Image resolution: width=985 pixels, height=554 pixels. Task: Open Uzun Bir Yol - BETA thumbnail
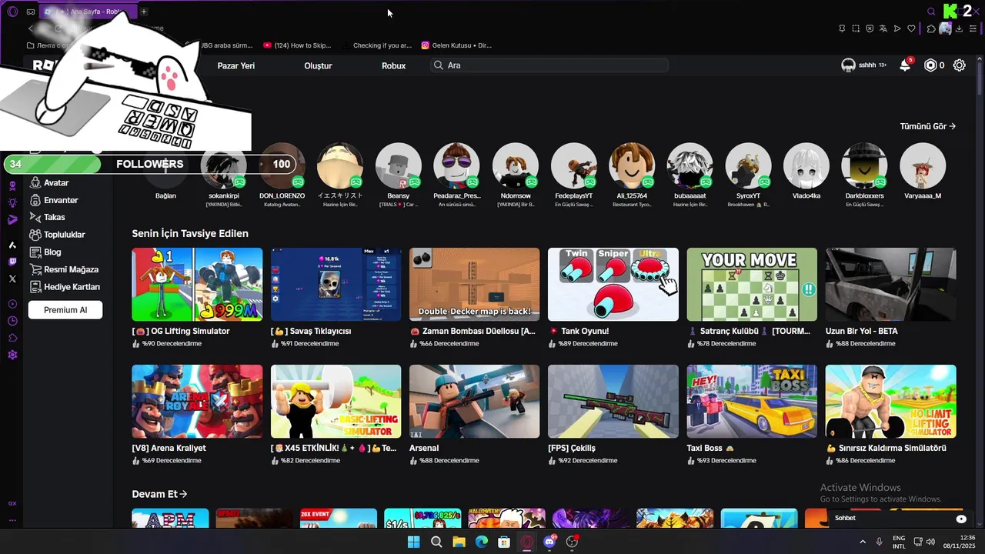pos(890,284)
